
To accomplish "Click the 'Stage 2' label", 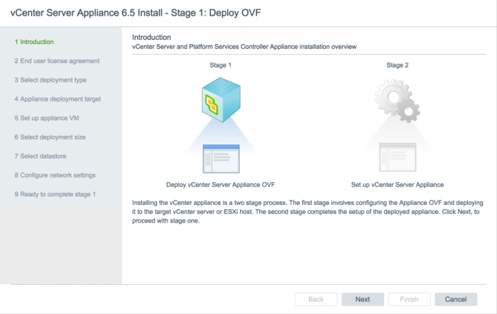I will click(398, 65).
